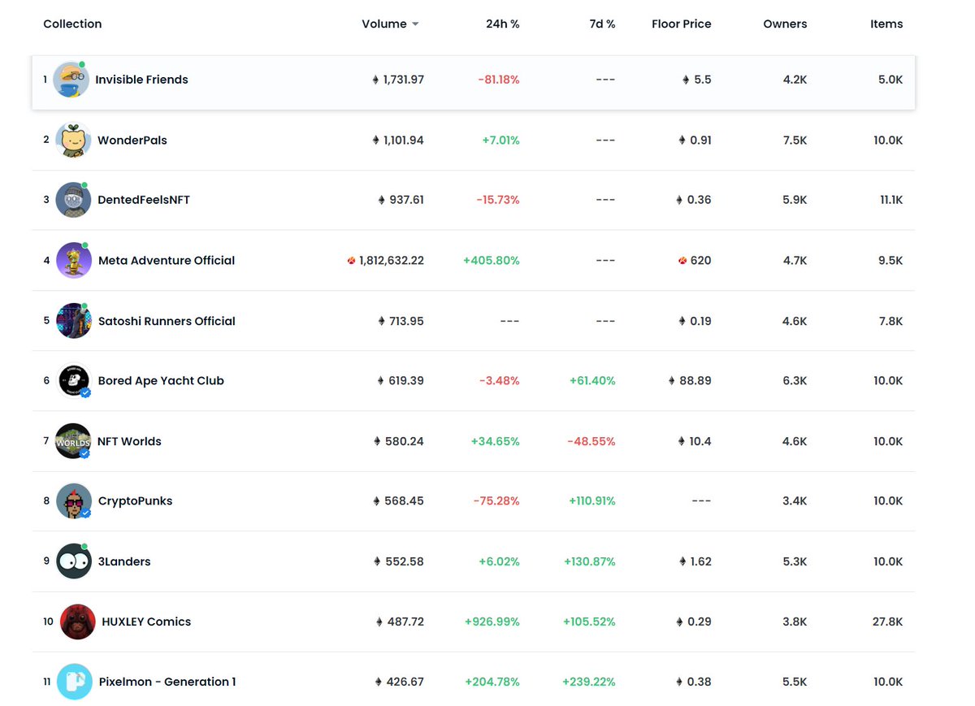Open the CryptoPunks collection link
The width and height of the screenshot is (975, 706).
point(135,500)
